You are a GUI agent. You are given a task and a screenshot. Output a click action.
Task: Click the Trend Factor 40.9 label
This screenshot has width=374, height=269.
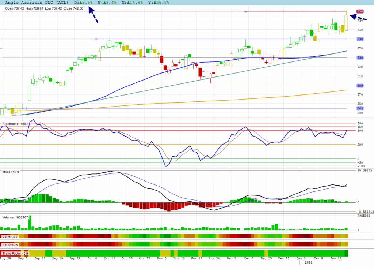coord(15,253)
